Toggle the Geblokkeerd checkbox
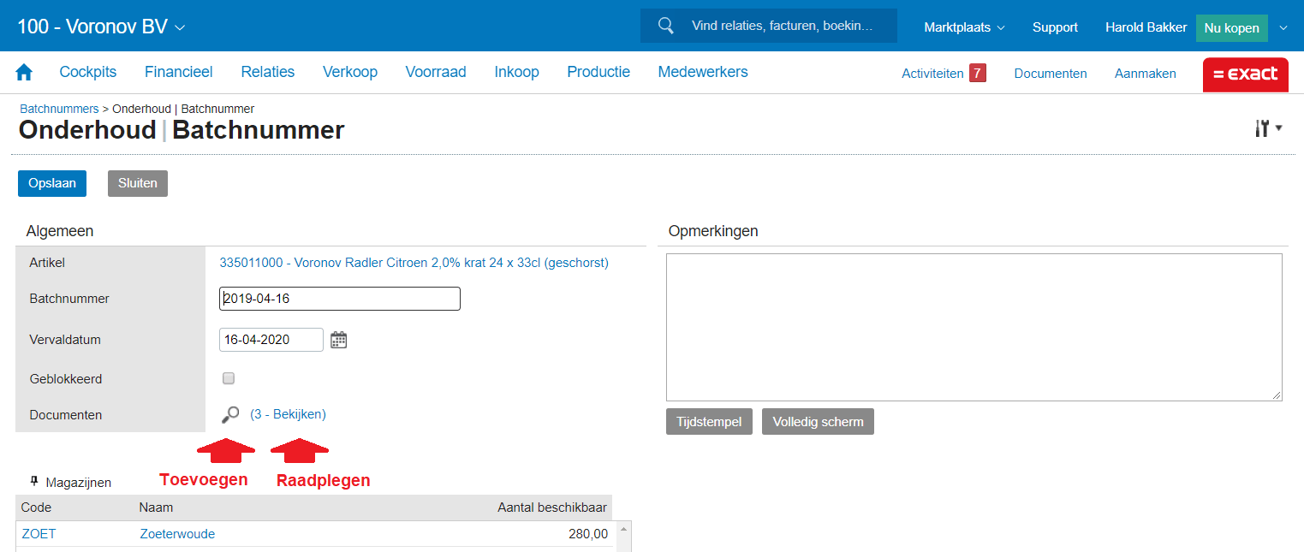Viewport: 1304px width, 552px height. tap(229, 378)
